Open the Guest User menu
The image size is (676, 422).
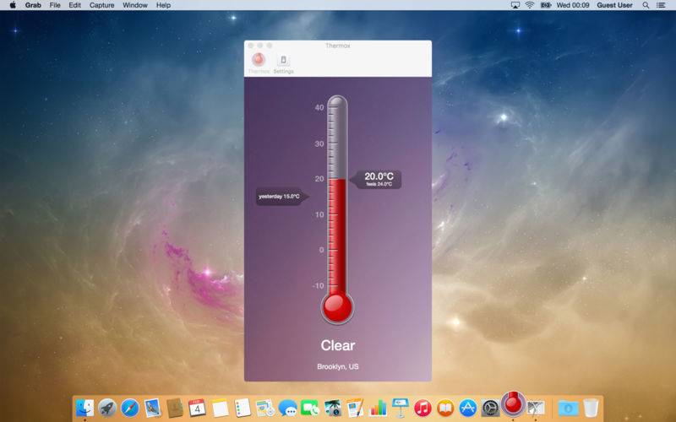click(614, 5)
